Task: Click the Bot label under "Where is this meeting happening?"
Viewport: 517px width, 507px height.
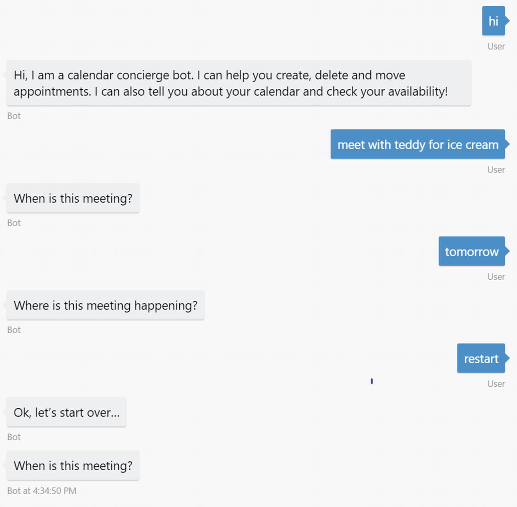Action: [14, 330]
